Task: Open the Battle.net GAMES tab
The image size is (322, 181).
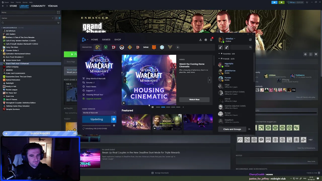Action: (106, 39)
